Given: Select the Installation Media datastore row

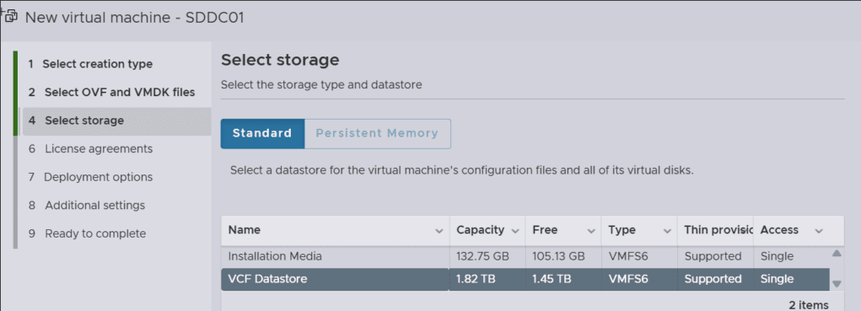Looking at the screenshot, I should [x=525, y=257].
